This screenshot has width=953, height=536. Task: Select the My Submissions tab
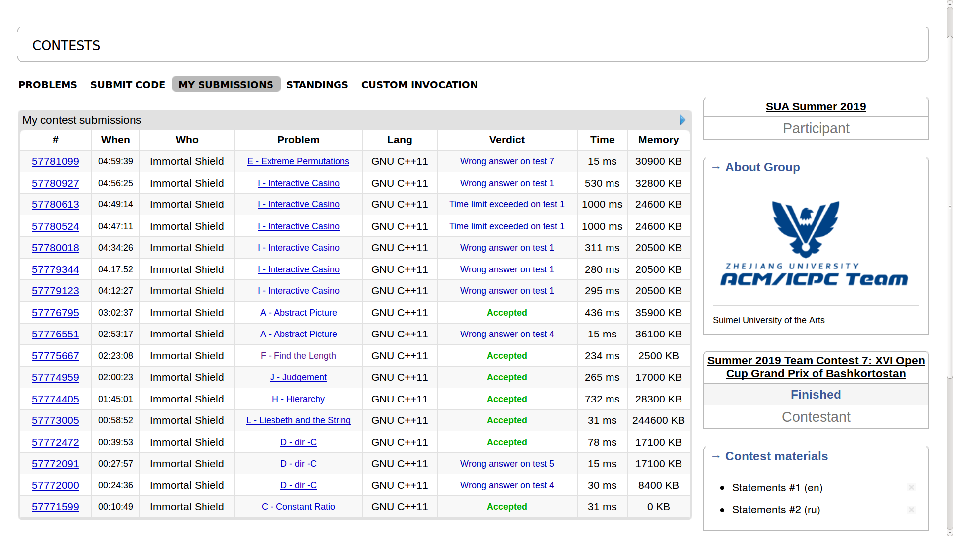(x=226, y=85)
